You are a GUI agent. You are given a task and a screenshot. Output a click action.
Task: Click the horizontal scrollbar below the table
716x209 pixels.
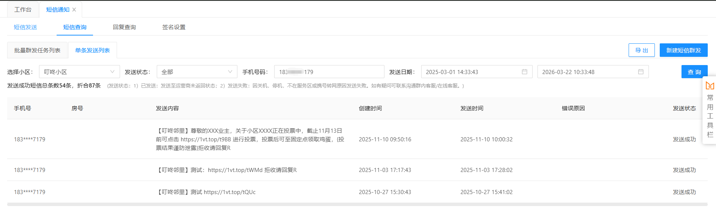356,205
